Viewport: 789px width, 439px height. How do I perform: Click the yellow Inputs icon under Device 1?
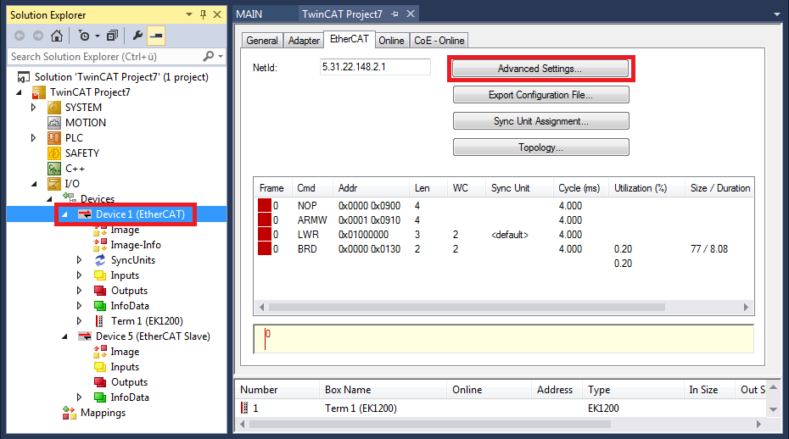100,275
